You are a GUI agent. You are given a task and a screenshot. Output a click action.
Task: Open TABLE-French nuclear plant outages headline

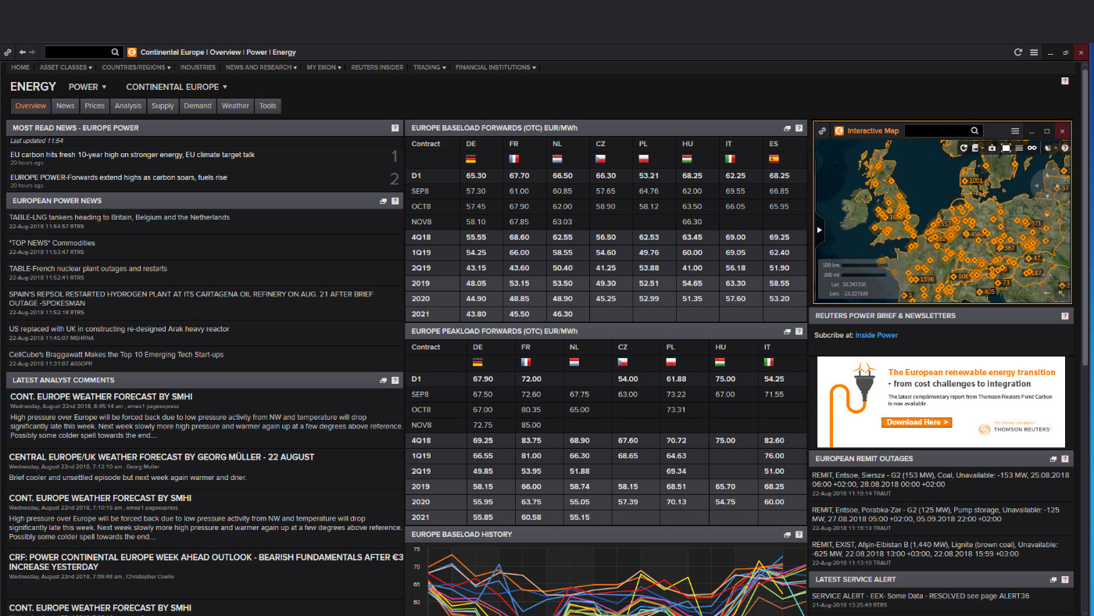88,269
